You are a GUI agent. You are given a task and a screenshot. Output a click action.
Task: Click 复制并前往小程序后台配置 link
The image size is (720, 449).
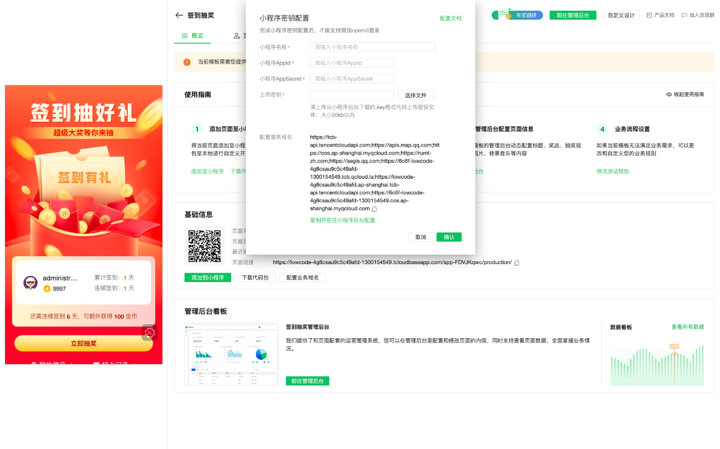click(x=343, y=220)
